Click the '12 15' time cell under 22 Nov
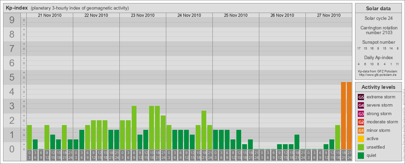 [99, 155]
